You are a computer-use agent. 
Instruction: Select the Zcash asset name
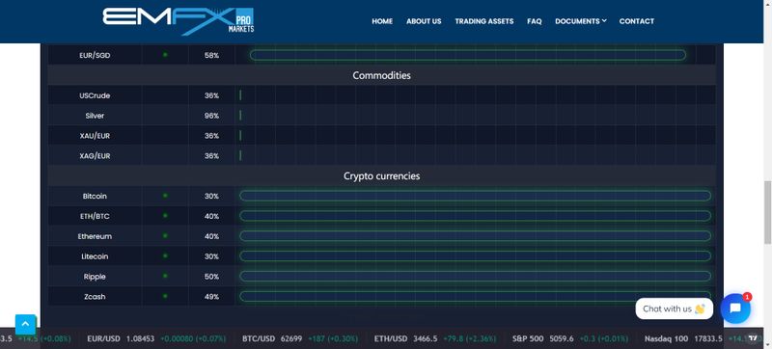pyautogui.click(x=95, y=297)
